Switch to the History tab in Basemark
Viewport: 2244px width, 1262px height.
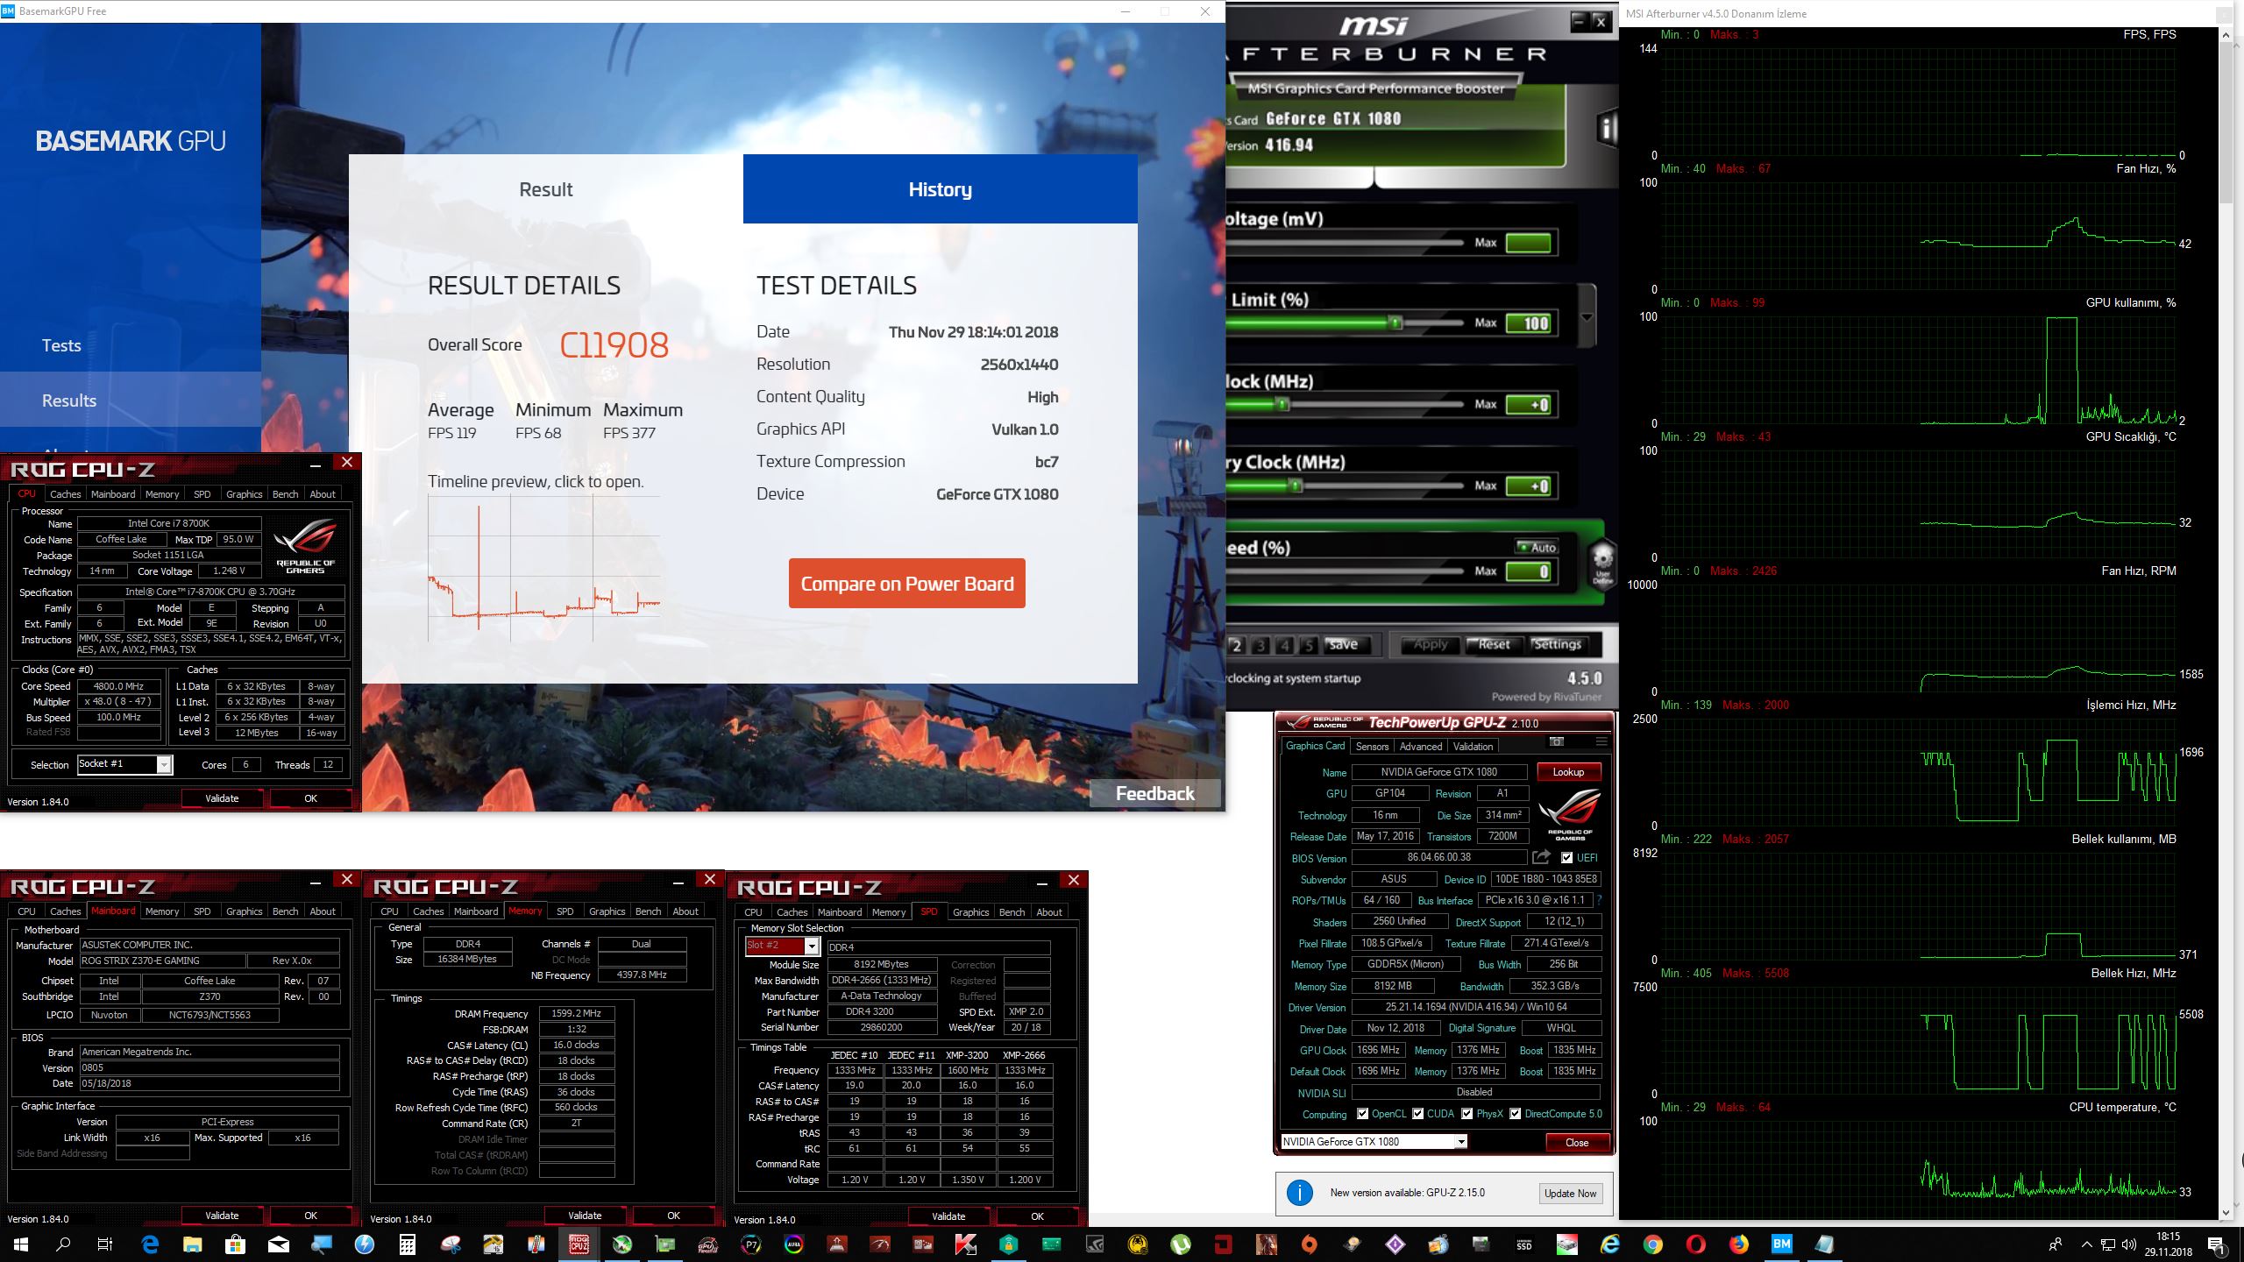940,189
